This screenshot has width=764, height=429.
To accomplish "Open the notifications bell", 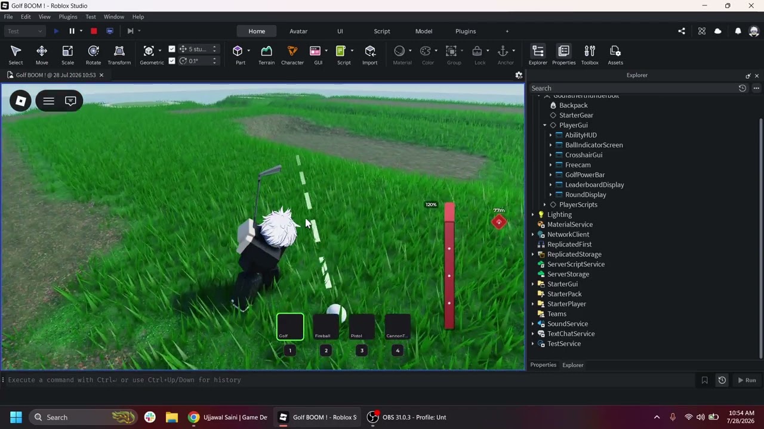I will pyautogui.click(x=738, y=31).
